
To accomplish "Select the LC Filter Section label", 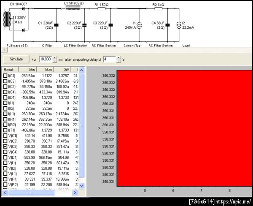I will 75,46.
